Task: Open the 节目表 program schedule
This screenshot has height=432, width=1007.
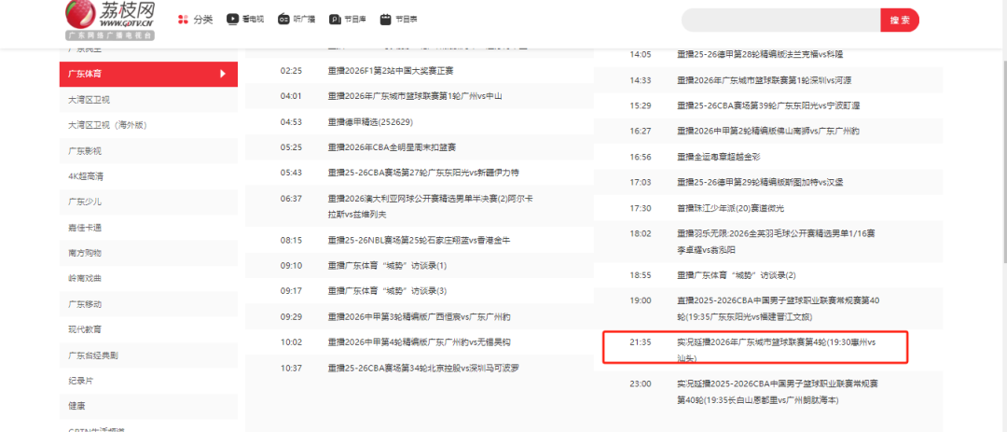Action: tap(399, 20)
